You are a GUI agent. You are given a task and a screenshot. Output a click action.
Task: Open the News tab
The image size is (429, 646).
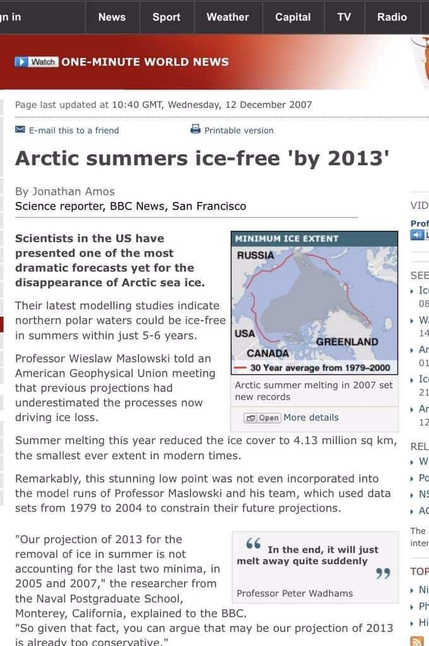click(112, 17)
